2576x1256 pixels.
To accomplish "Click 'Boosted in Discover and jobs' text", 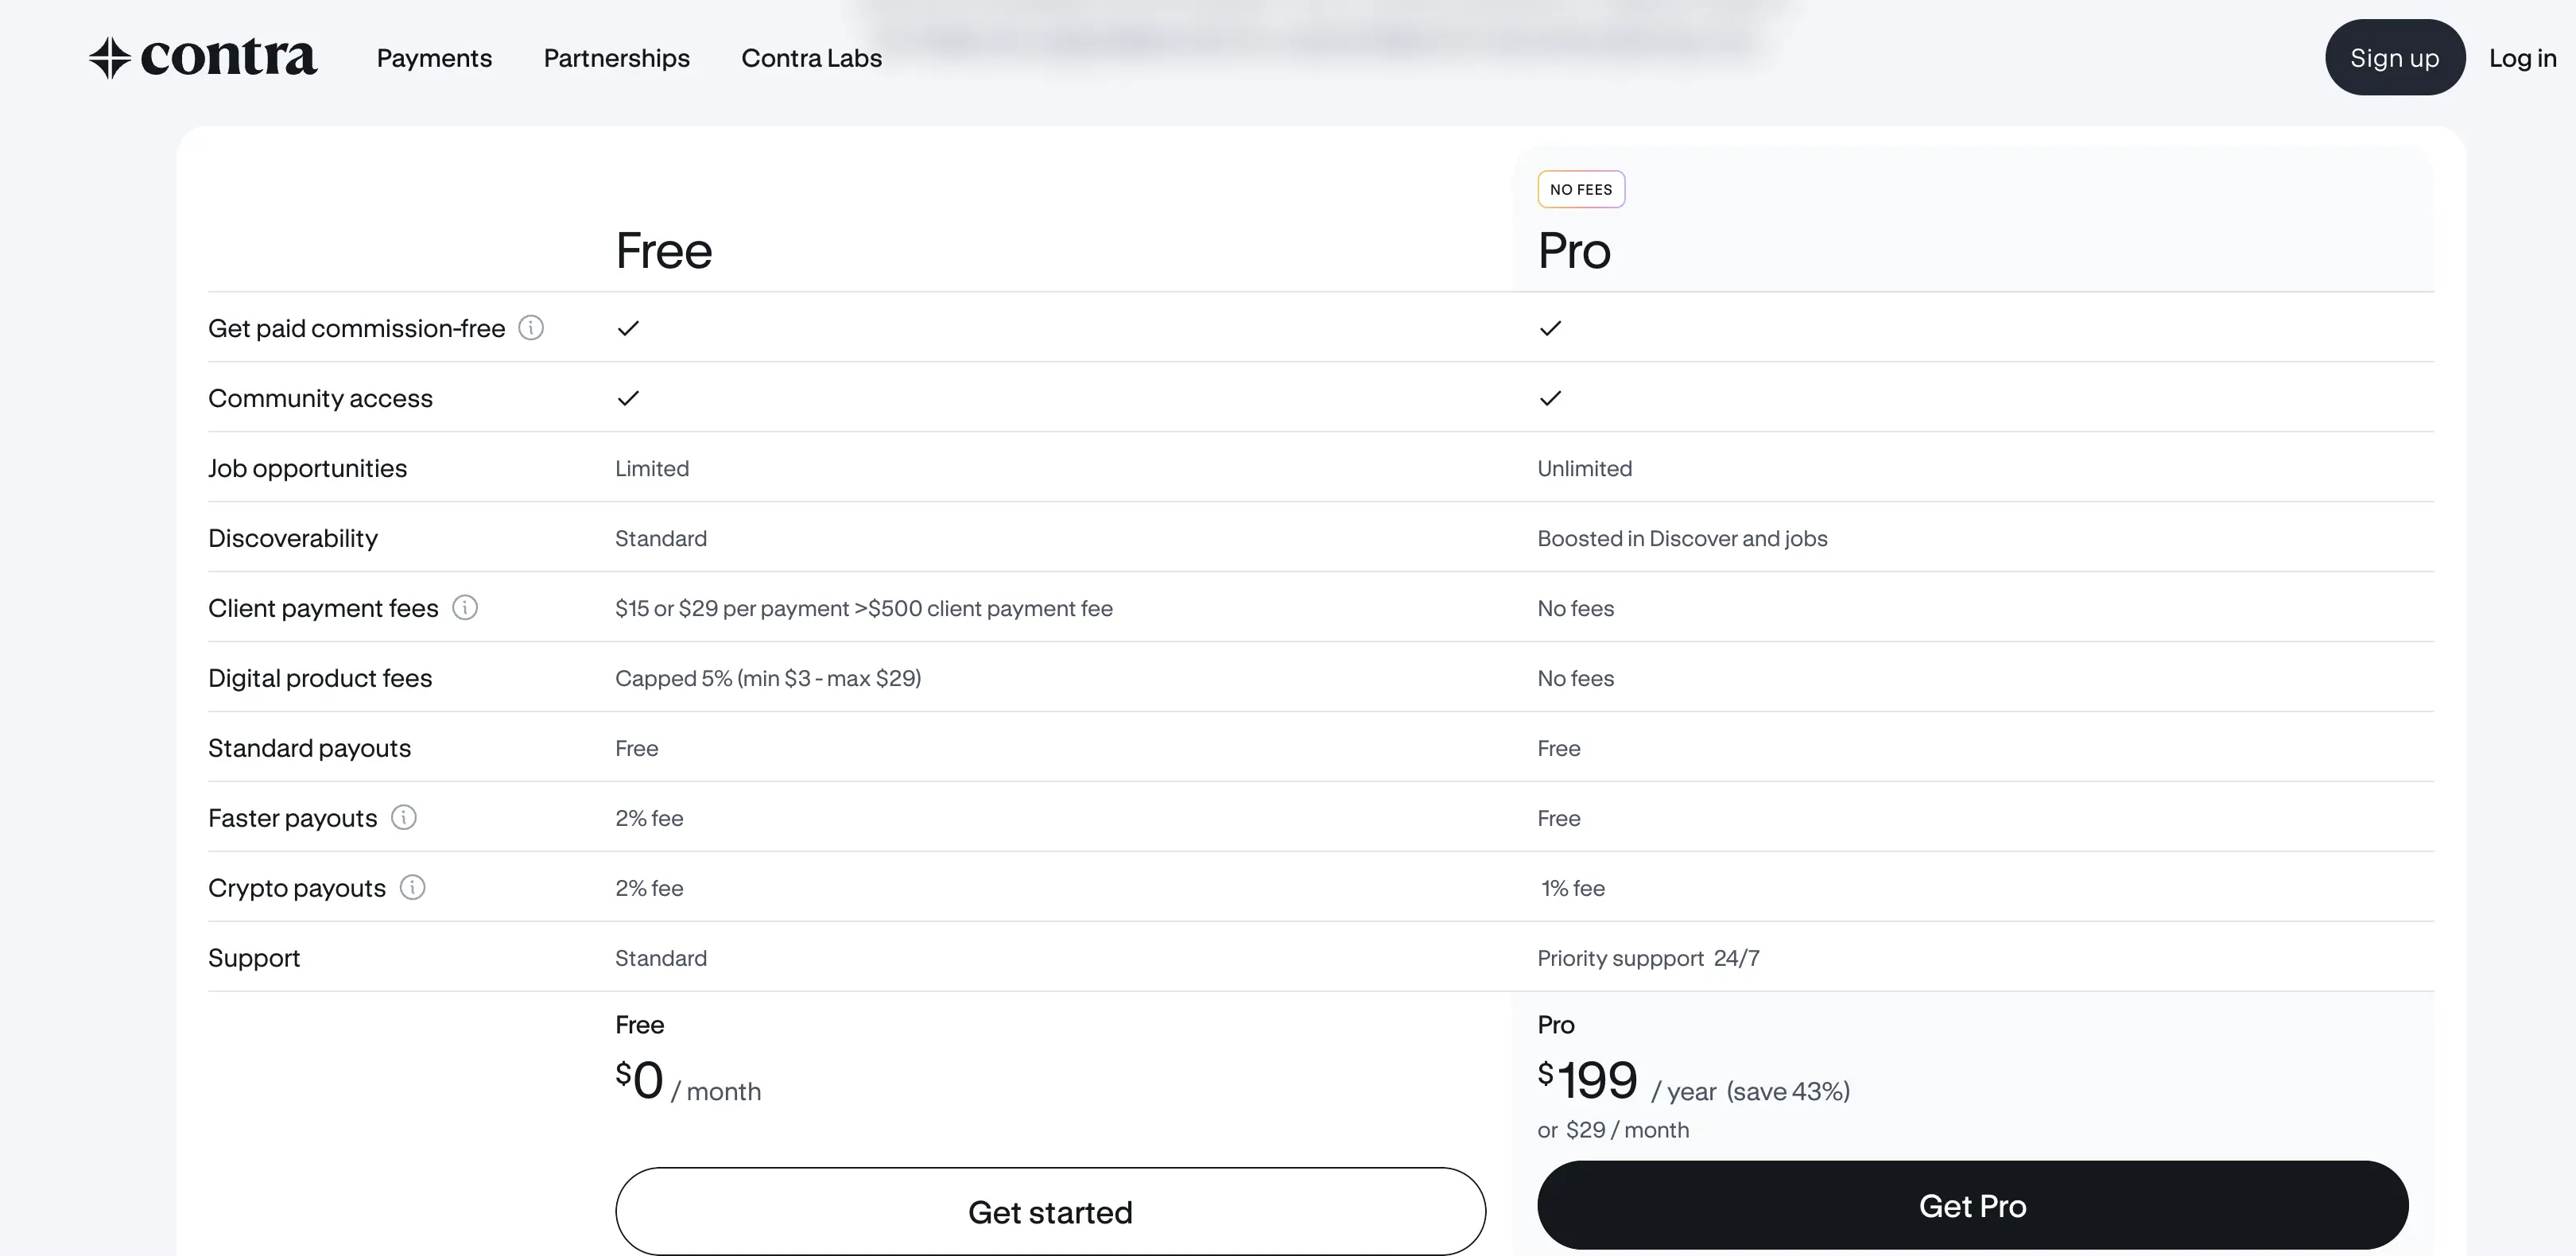I will click(x=1683, y=538).
